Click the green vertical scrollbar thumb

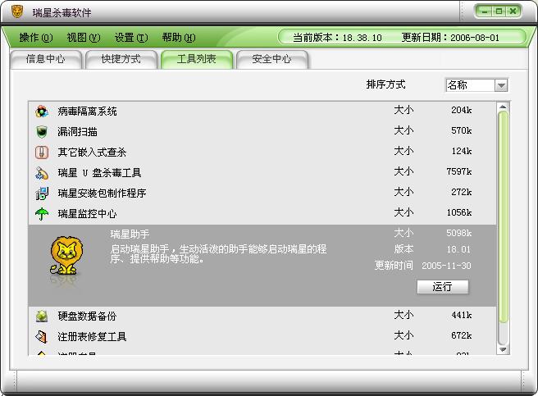(503, 216)
